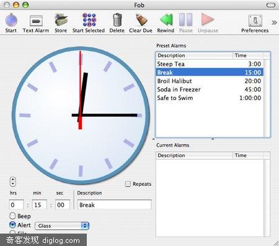The image size is (279, 246).
Task: Select the Broil Halibut preset
Action: pos(210,81)
